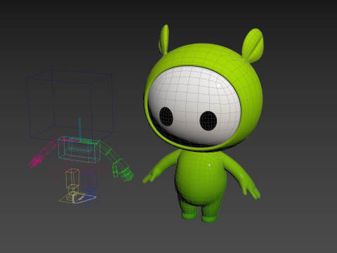
Task: Select the teal vertical neck bone
Action: (x=80, y=130)
